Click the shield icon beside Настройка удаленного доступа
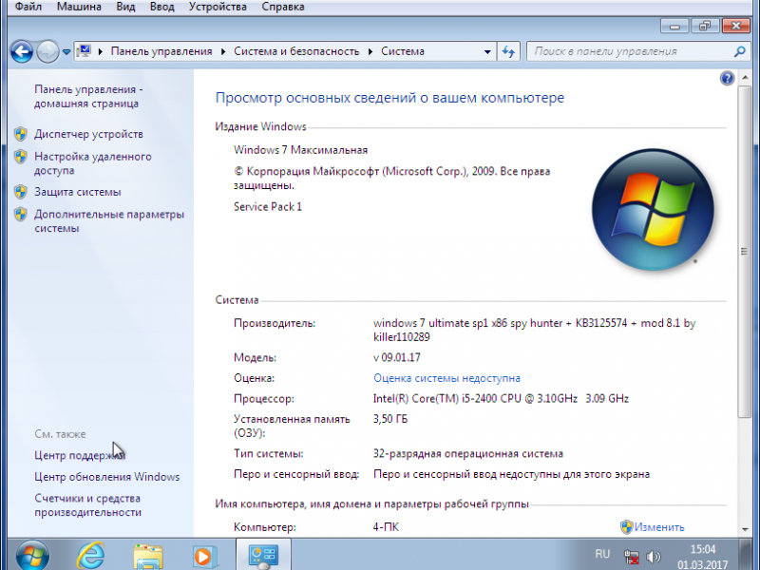 pos(20,157)
